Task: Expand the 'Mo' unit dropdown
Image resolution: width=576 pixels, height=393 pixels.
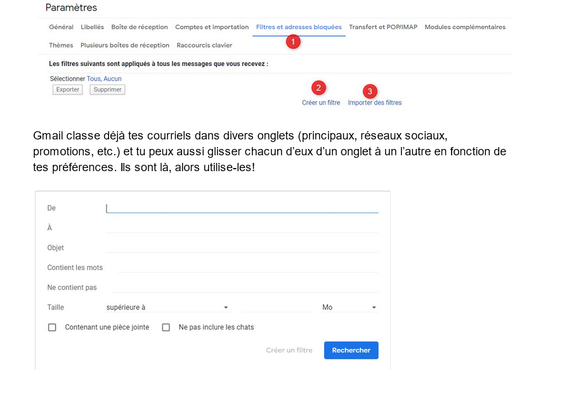Action: [x=350, y=307]
